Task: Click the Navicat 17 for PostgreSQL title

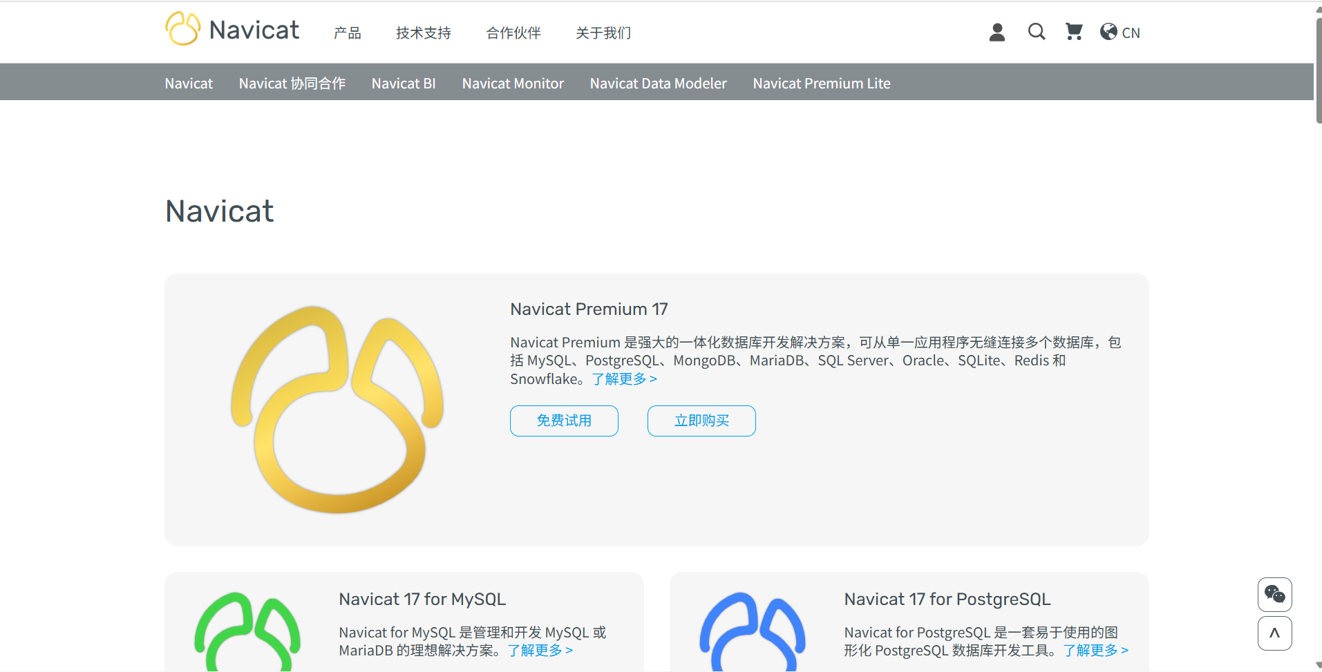Action: [947, 599]
